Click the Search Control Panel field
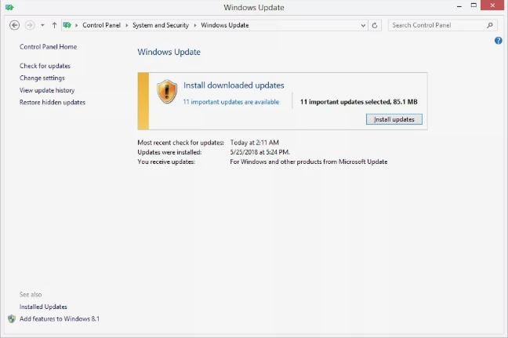 (x=435, y=25)
